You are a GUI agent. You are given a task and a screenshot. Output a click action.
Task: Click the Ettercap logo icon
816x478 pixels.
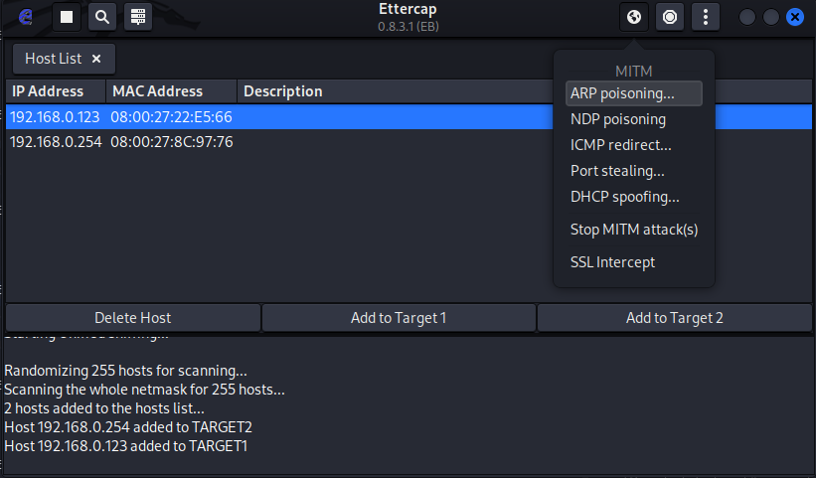click(x=26, y=17)
